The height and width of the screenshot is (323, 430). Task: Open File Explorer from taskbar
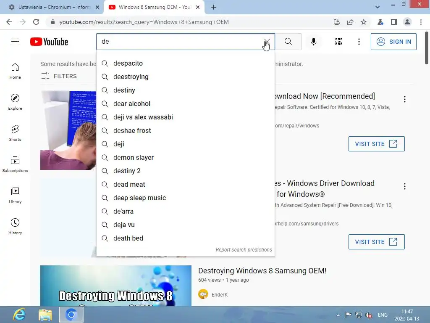45,315
